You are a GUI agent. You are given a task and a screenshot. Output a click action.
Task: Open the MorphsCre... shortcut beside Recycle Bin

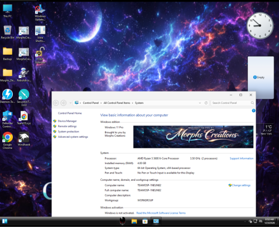(x=24, y=32)
